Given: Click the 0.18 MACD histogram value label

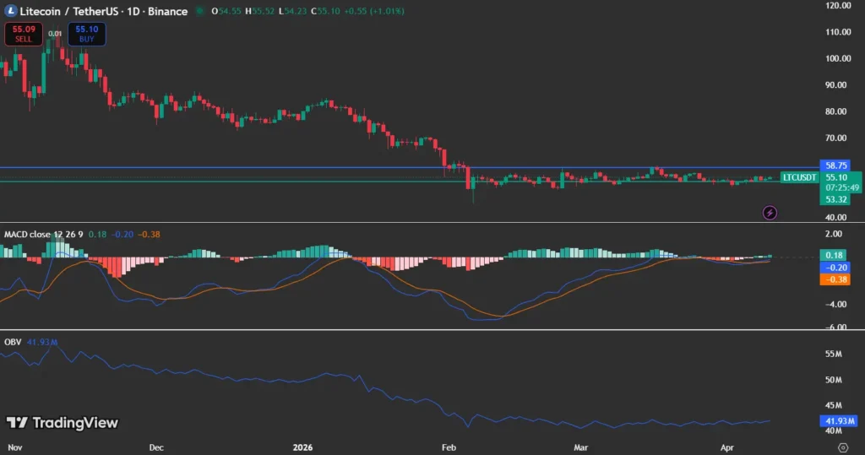Looking at the screenshot, I should point(834,255).
